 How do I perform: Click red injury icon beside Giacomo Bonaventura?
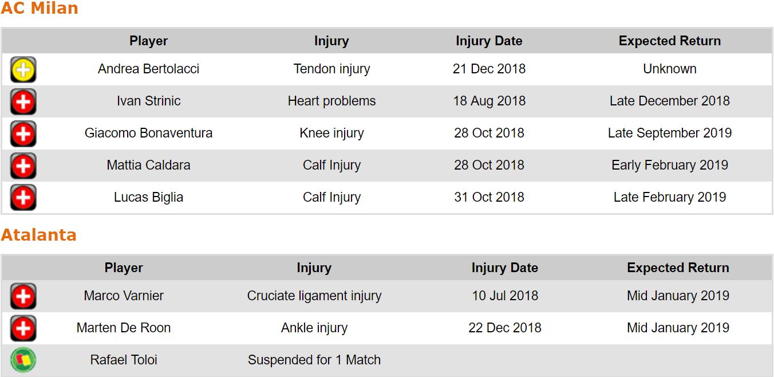click(x=23, y=134)
